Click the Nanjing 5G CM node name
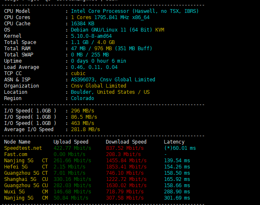Image resolution: width=260 pixels, height=205 pixels. (26, 198)
